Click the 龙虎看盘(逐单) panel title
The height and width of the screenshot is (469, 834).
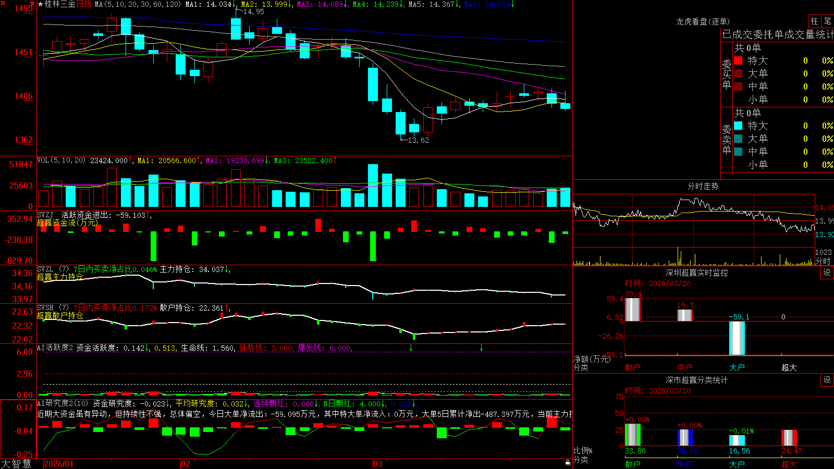[703, 21]
